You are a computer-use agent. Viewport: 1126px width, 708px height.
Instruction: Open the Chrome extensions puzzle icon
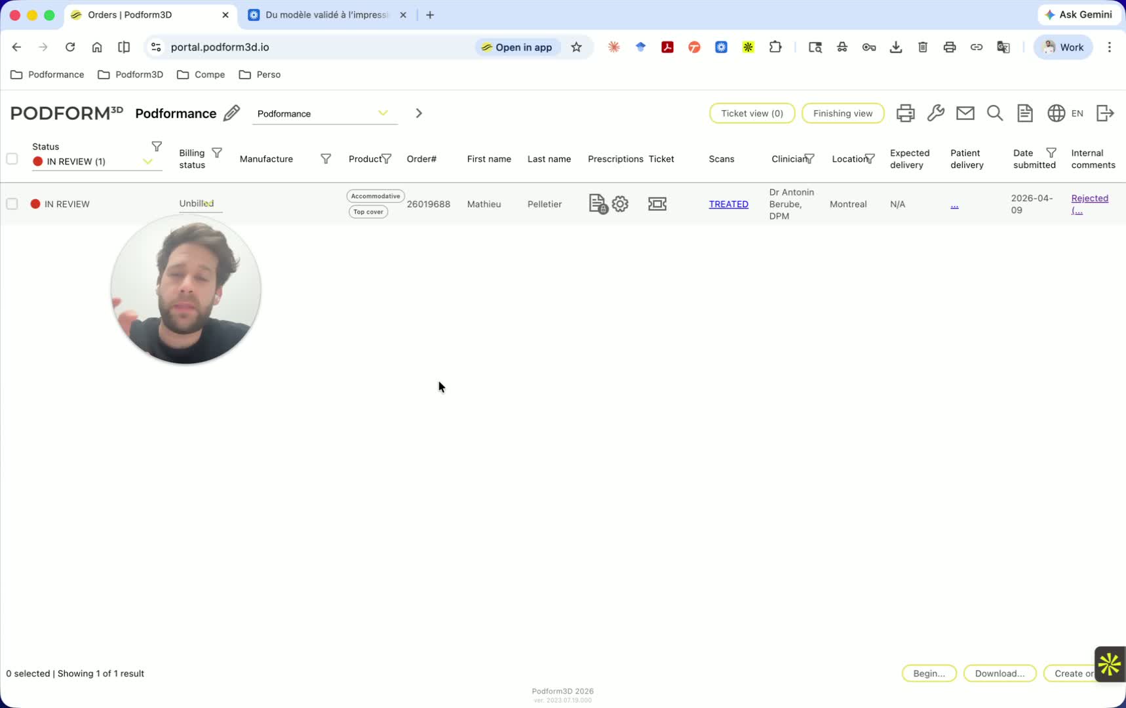pos(775,47)
